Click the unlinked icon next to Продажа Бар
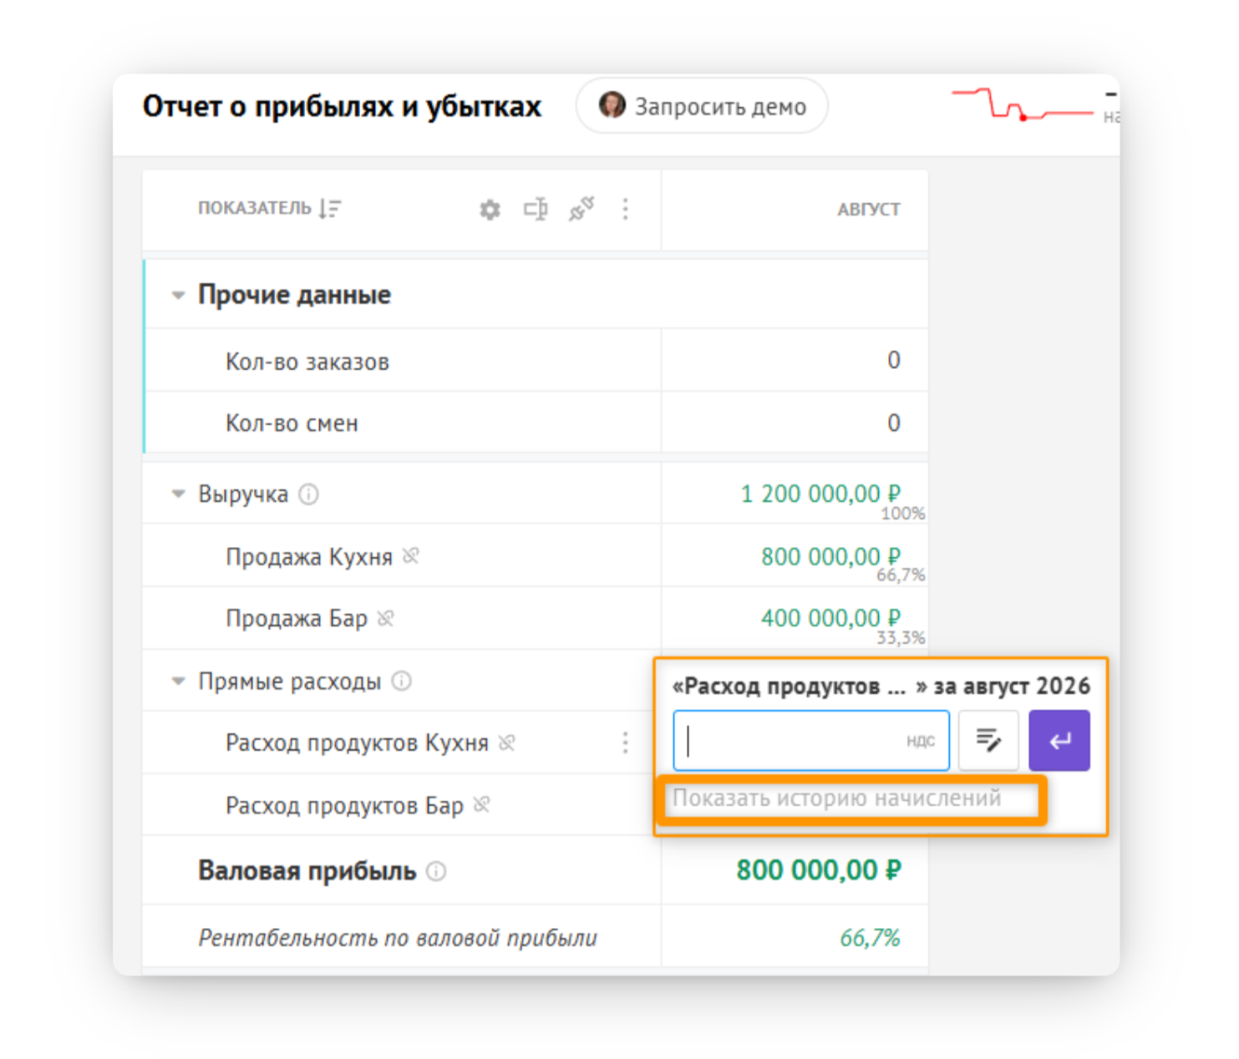The height and width of the screenshot is (1059, 1239). point(385,618)
